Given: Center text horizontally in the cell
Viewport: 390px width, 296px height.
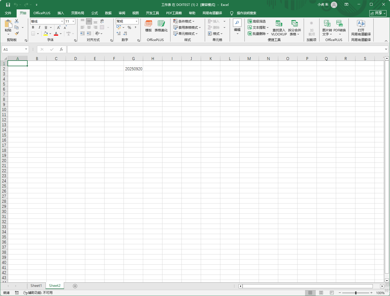Looking at the screenshot, I should pyautogui.click(x=89, y=27).
